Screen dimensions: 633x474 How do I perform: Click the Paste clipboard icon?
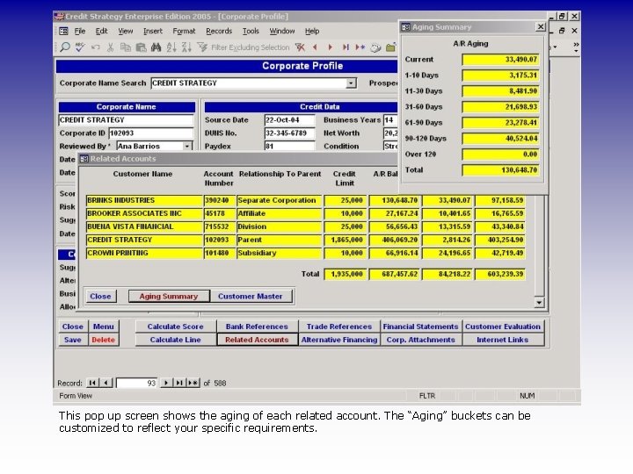click(141, 47)
